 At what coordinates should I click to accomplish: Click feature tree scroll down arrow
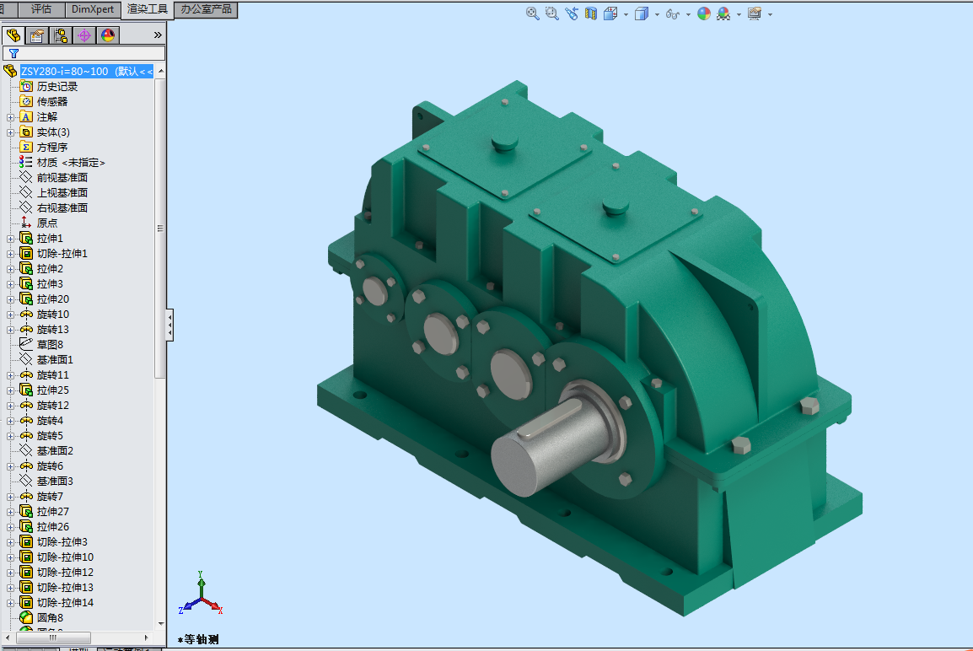click(x=161, y=624)
